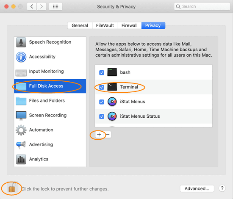Screen dimensions: 233x199
Task: Click the search magnifier icon
Action: 178,7
